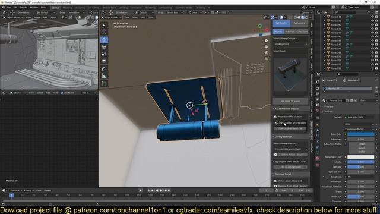Image resolution: width=380 pixels, height=214 pixels.
Task: Click the Base Color blue swatch
Action: coord(361,134)
